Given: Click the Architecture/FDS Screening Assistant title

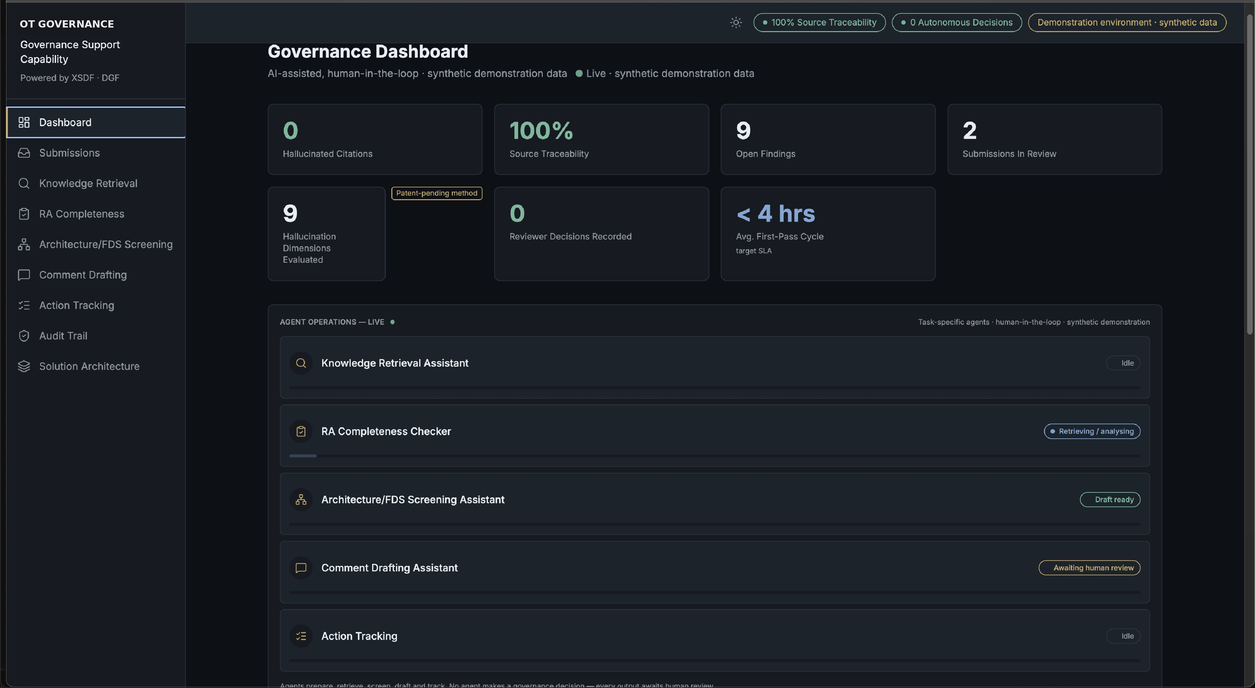Looking at the screenshot, I should [413, 500].
